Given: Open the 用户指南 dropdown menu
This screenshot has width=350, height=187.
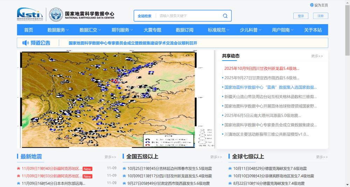Looking at the screenshot, I should [282, 30].
